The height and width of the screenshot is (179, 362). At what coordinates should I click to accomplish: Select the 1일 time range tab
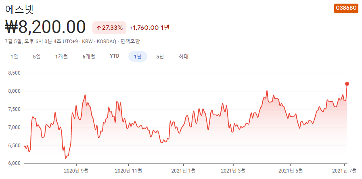click(14, 56)
